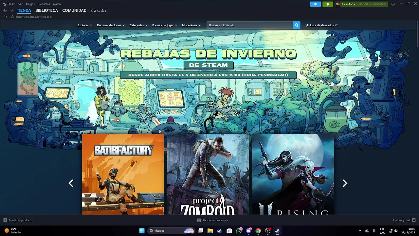The width and height of the screenshot is (419, 236).
Task: Switch to the COMUNIDAD tab
Action: 74,10
